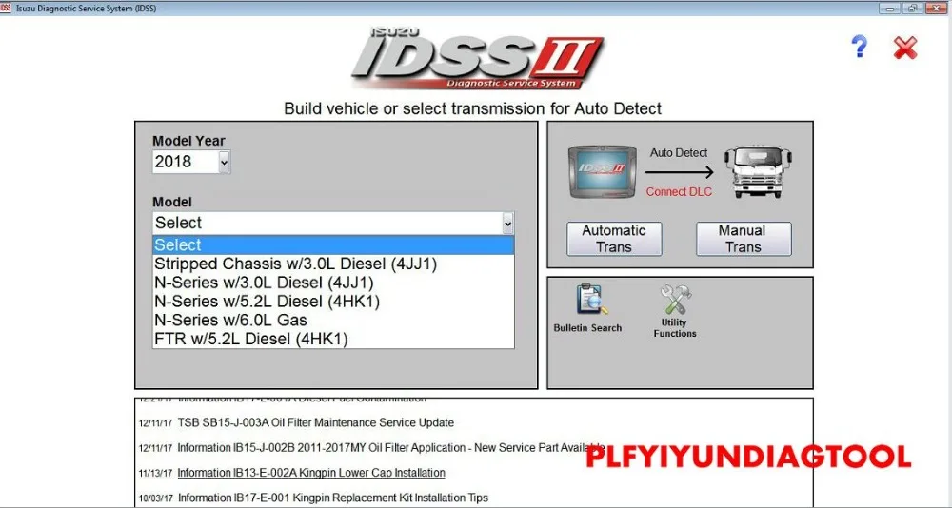Viewport: 952px width, 508px height.
Task: Collapse the Model dropdown via its arrow
Action: pos(507,223)
